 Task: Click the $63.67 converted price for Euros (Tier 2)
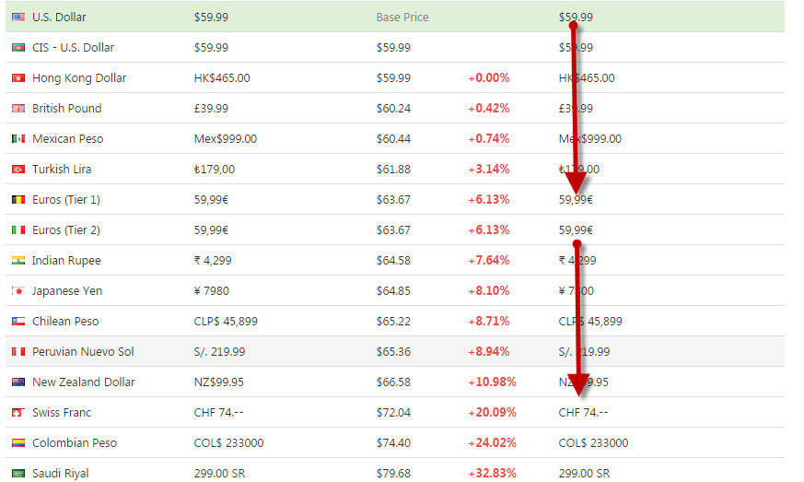point(393,230)
